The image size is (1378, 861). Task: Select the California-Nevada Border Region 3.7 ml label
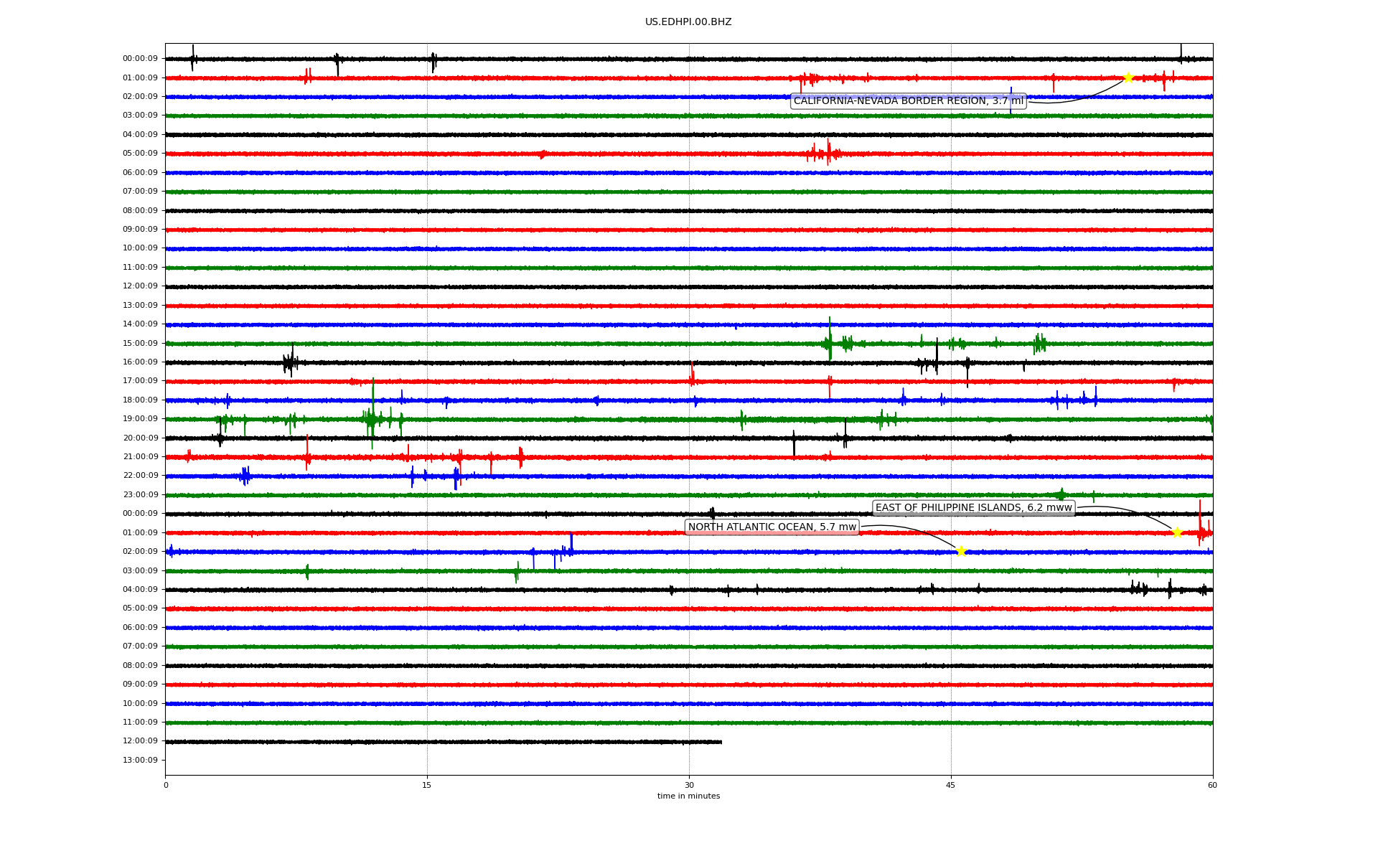tap(909, 101)
